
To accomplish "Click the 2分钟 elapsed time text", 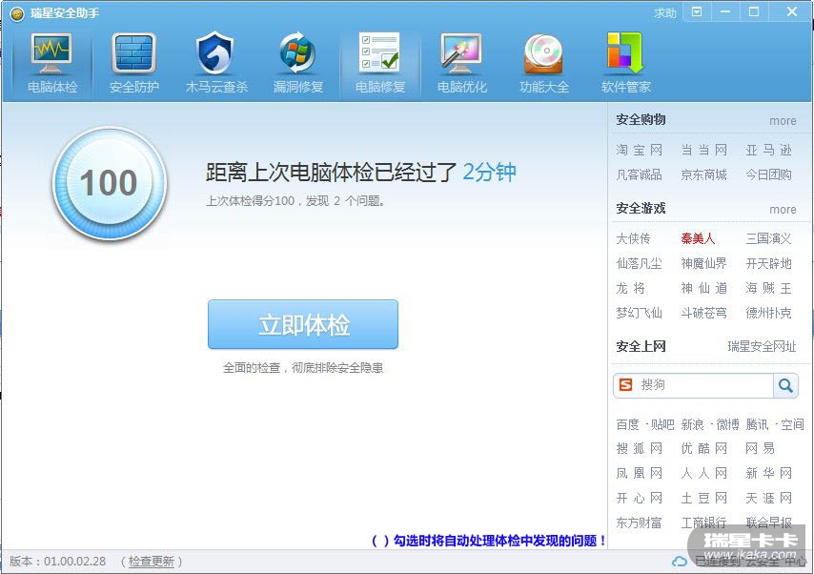I will [x=489, y=173].
